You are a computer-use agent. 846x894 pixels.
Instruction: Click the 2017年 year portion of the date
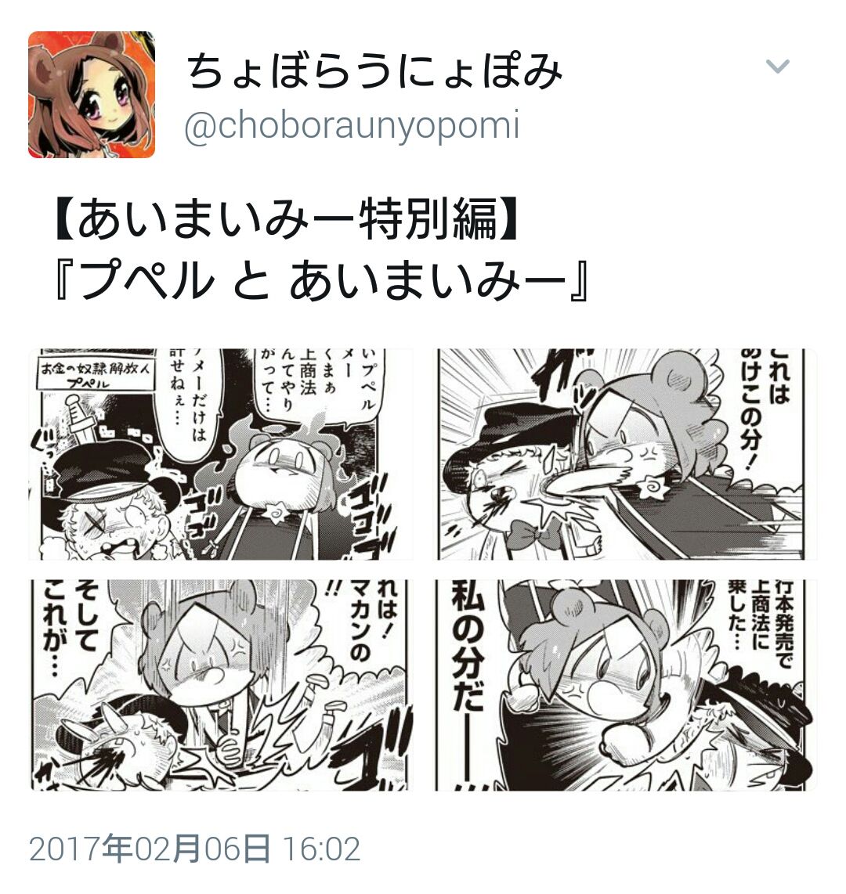[81, 849]
